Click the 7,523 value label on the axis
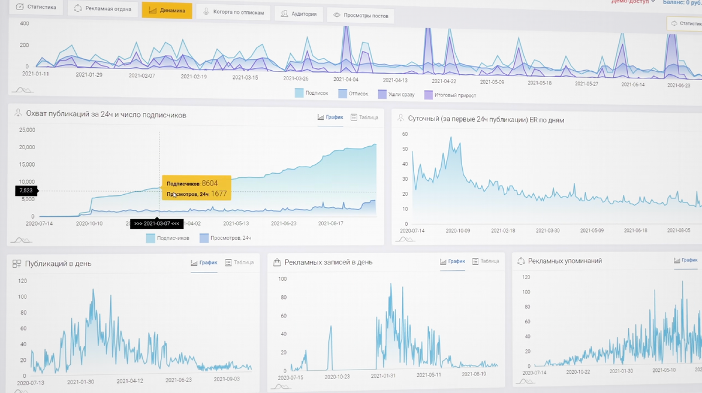This screenshot has height=393, width=702. click(x=26, y=190)
